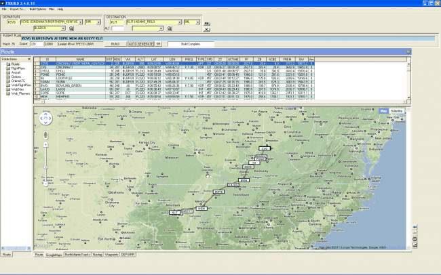Expand the alternate airport name dropdown
This screenshot has height=275, width=441.
click(161, 28)
